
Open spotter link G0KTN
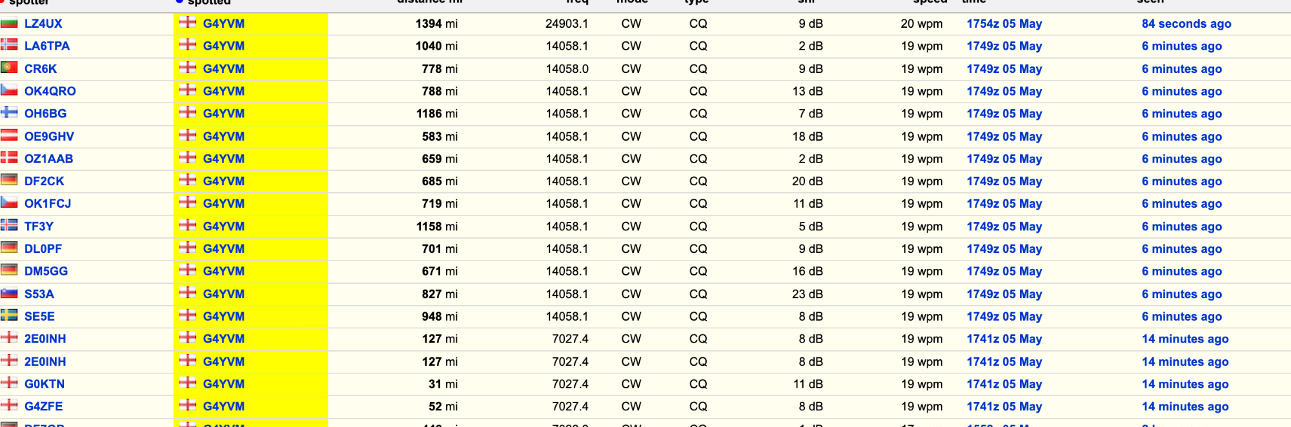click(45, 384)
